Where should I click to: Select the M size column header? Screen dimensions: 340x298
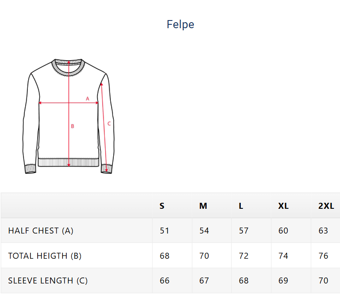pyautogui.click(x=203, y=206)
